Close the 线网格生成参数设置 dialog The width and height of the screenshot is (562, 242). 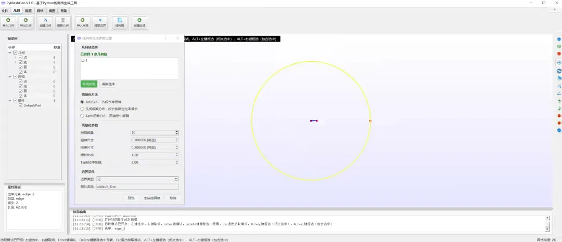(x=177, y=38)
